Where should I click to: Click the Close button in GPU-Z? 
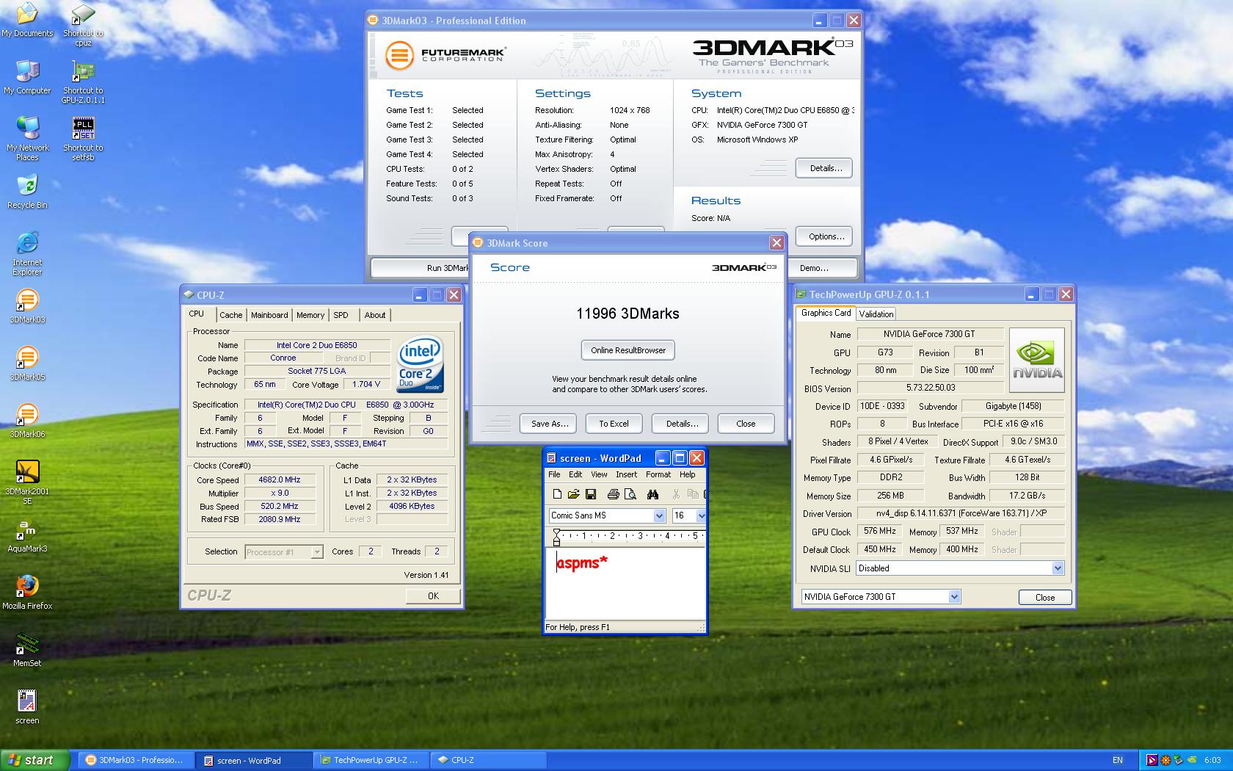click(x=1045, y=598)
